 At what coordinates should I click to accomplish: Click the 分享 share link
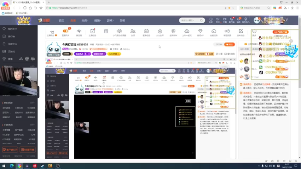click(x=219, y=54)
